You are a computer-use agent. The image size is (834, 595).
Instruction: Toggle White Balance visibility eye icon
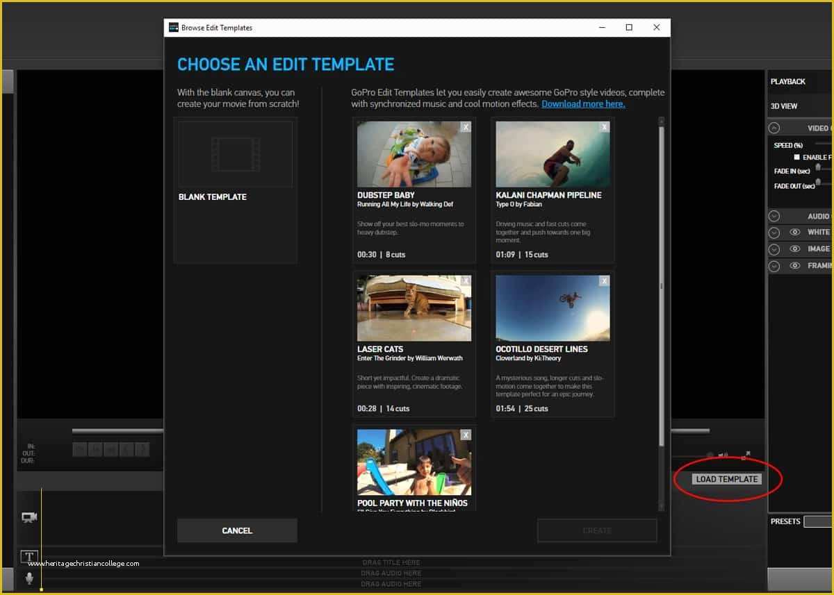[x=795, y=232]
